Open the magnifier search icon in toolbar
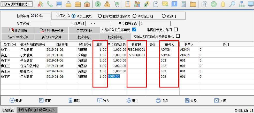 (x=232, y=4)
